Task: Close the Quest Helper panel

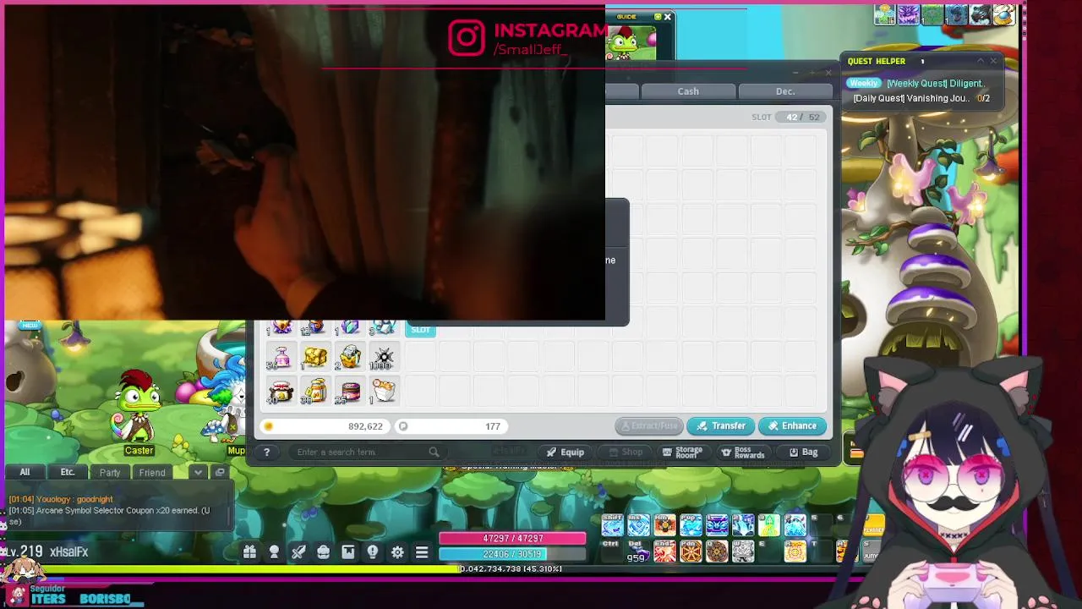Action: click(x=993, y=61)
